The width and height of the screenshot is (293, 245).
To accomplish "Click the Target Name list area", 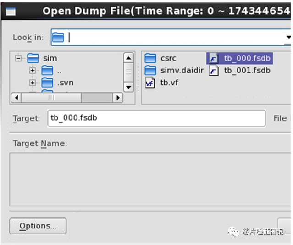I will (150, 179).
